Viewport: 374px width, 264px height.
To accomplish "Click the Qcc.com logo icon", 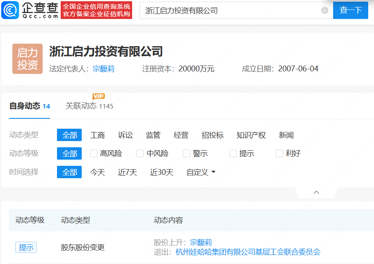I will [x=10, y=10].
